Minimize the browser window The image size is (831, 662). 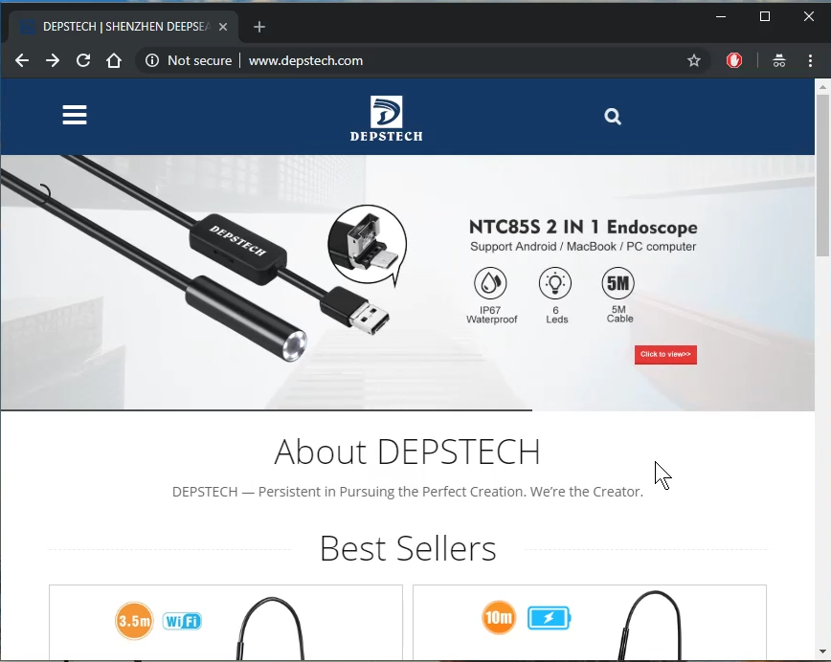(x=721, y=16)
